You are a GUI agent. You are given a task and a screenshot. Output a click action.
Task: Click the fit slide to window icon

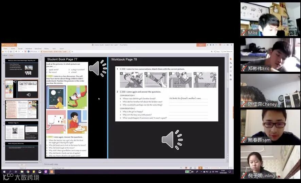coord(231,168)
